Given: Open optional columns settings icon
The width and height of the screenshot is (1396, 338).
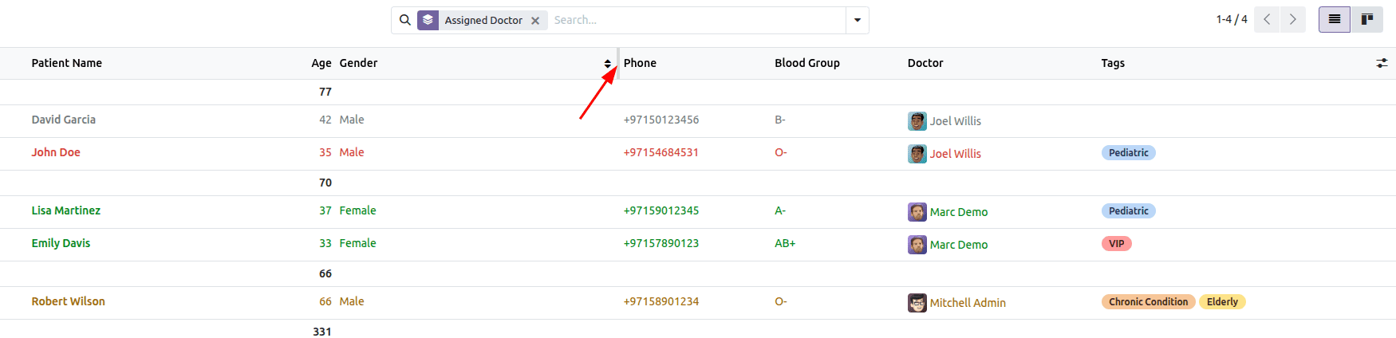Looking at the screenshot, I should pyautogui.click(x=1382, y=63).
